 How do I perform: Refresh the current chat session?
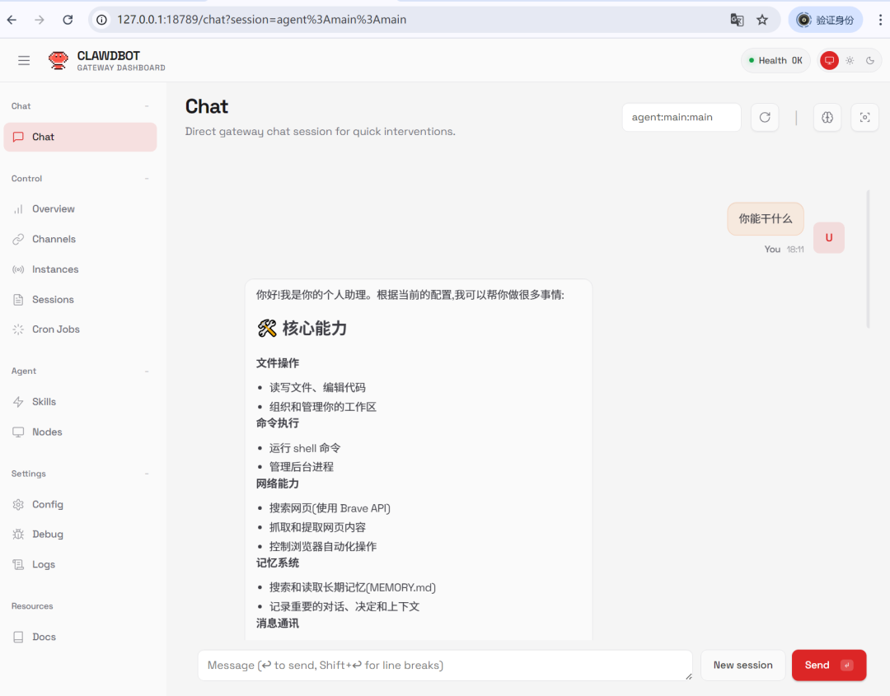764,117
